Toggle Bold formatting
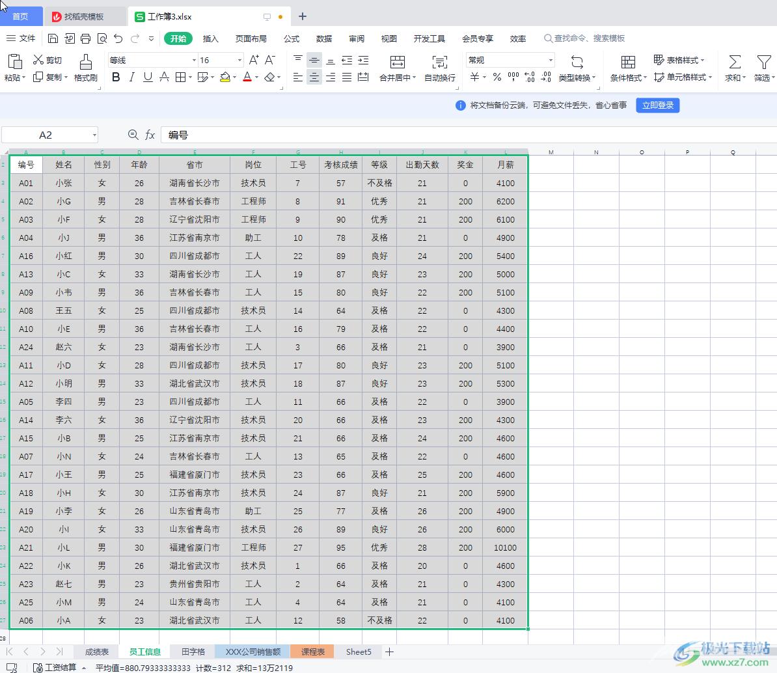Screen dimensions: 777x673 (116, 77)
